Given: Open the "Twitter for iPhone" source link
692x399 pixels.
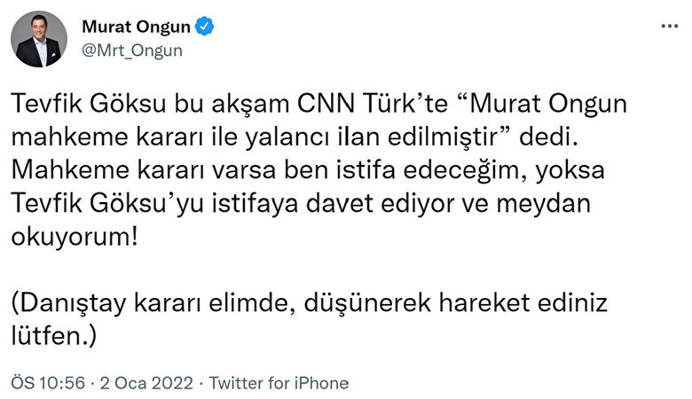Looking at the screenshot, I should point(280,383).
